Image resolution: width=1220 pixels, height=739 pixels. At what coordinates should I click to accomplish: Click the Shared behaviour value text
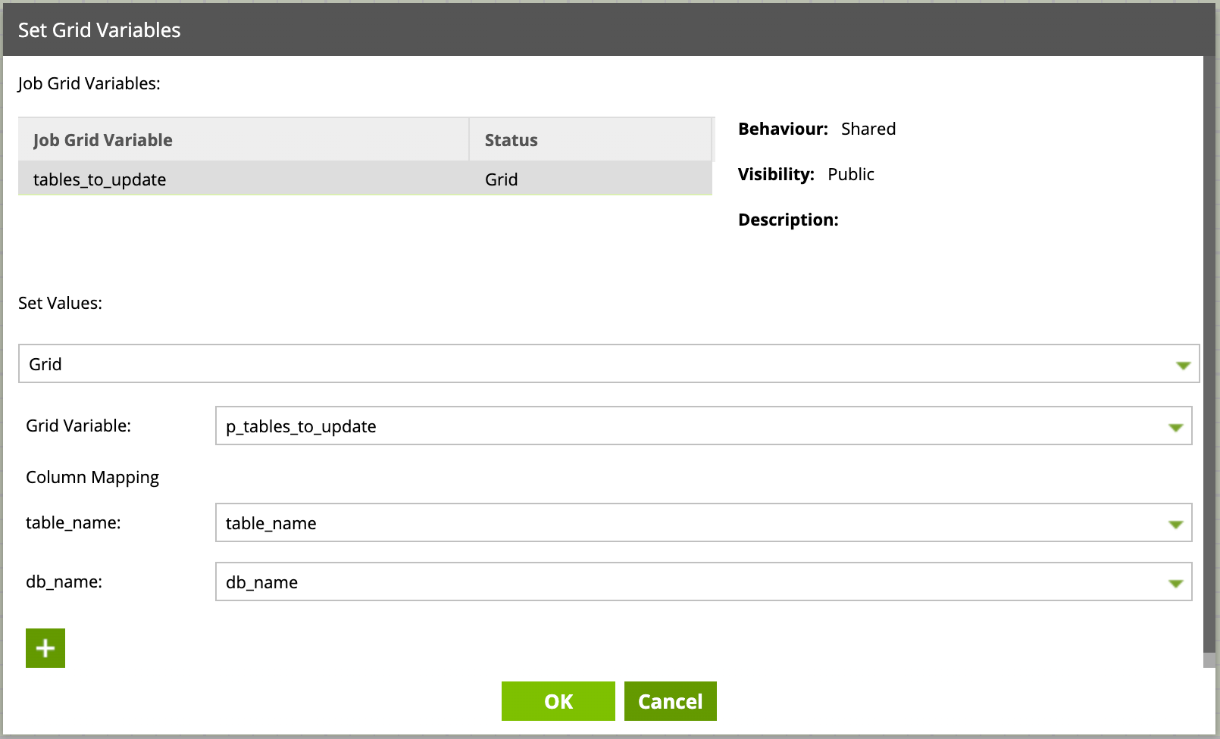[868, 129]
